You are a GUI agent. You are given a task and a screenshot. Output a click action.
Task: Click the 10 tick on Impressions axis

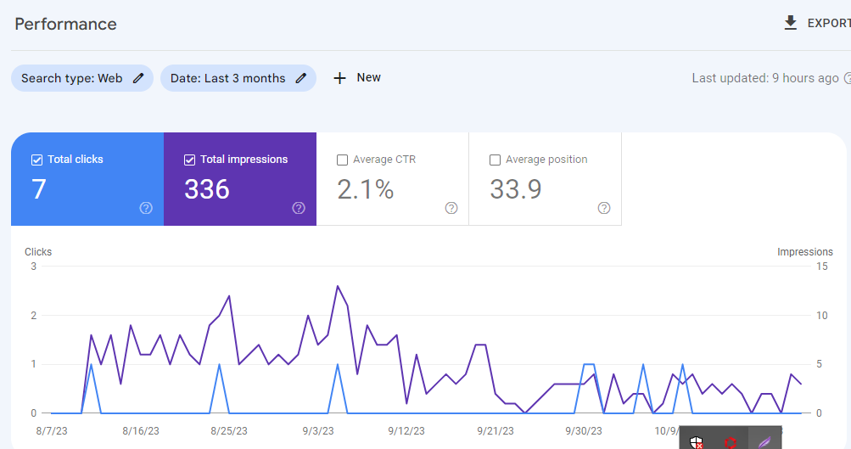click(821, 316)
